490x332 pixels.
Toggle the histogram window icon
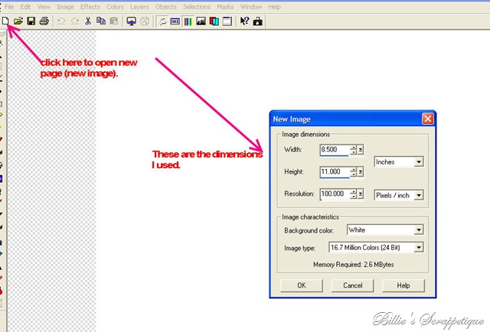(201, 21)
